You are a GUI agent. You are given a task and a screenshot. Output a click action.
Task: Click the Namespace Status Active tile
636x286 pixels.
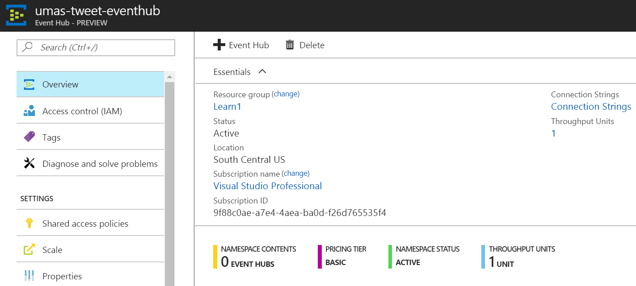click(424, 257)
